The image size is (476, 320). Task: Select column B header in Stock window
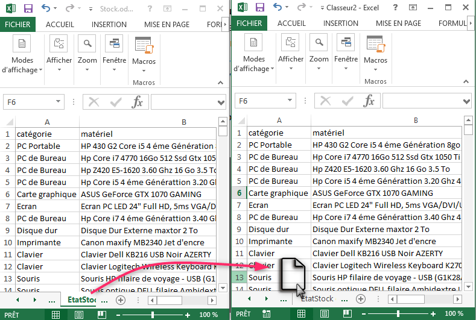click(x=183, y=122)
